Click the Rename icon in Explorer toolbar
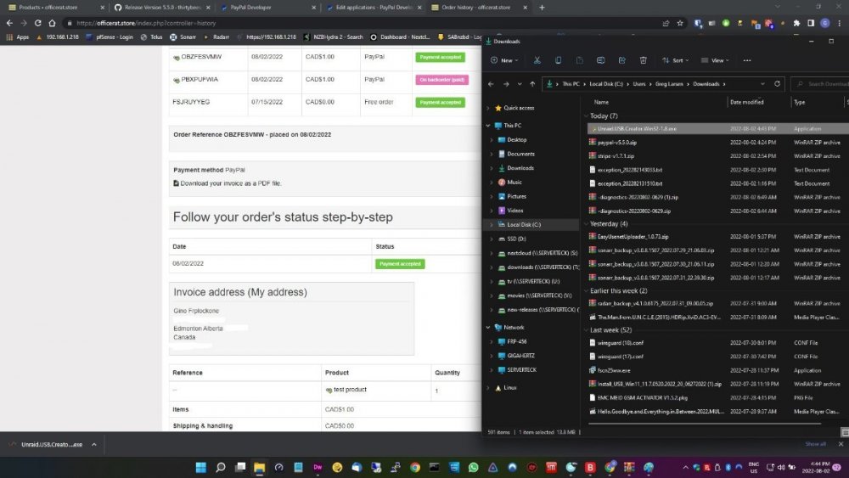Viewport: 849px width, 478px height. click(x=601, y=60)
